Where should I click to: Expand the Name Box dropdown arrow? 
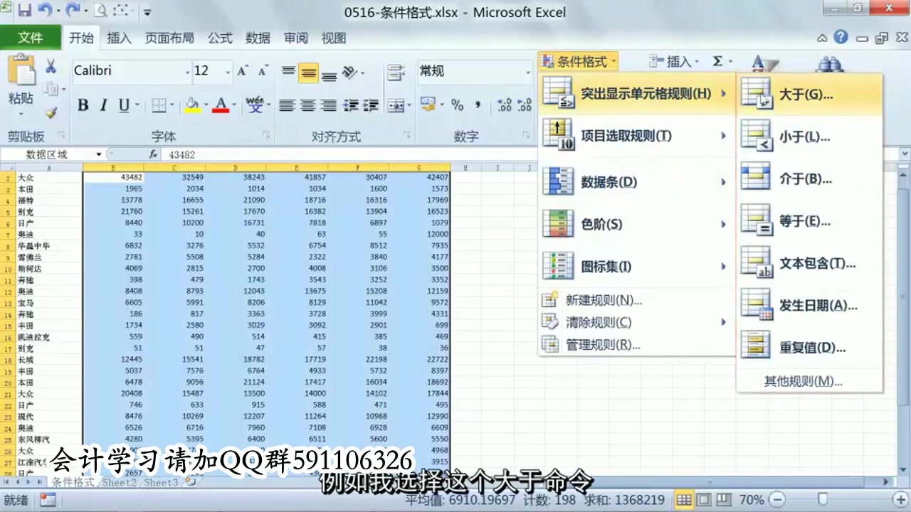pyautogui.click(x=99, y=154)
